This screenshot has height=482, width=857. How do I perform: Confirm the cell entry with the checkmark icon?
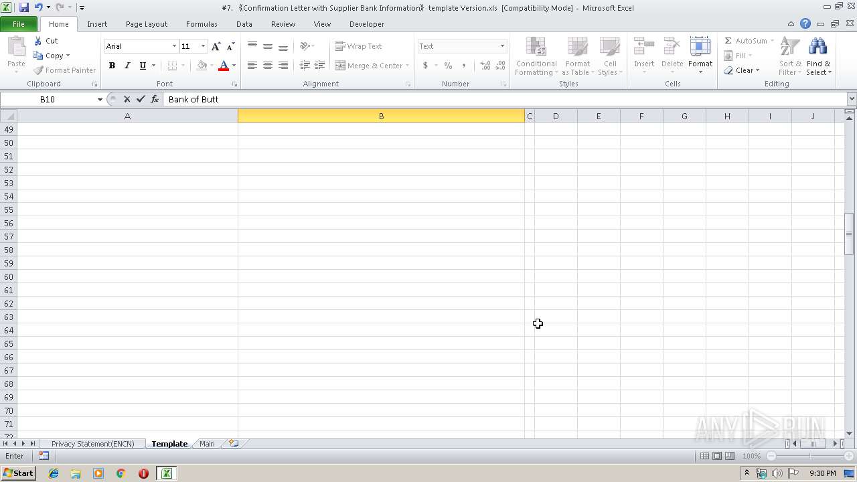point(141,99)
